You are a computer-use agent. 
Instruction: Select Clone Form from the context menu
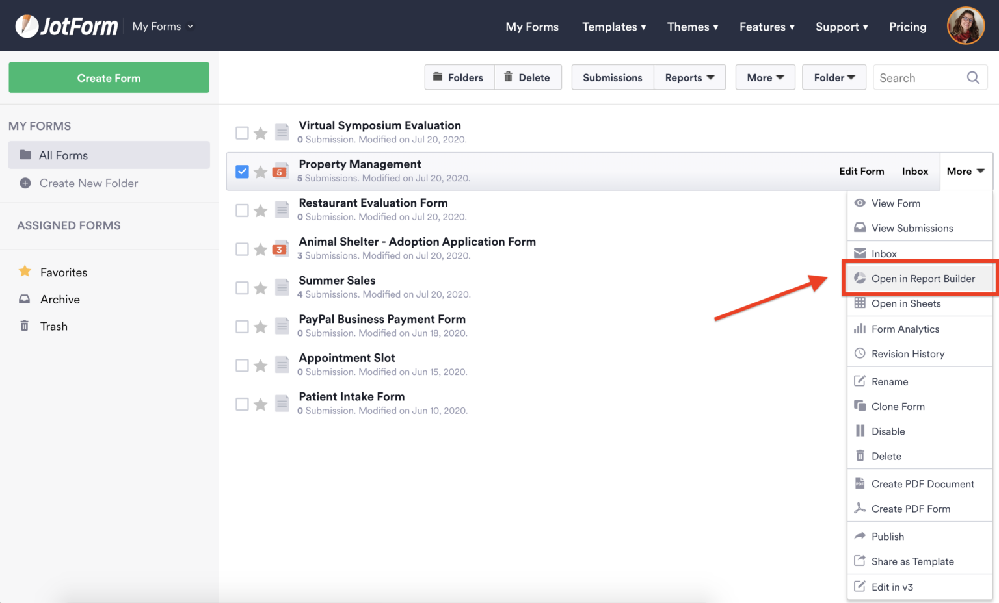click(x=898, y=406)
